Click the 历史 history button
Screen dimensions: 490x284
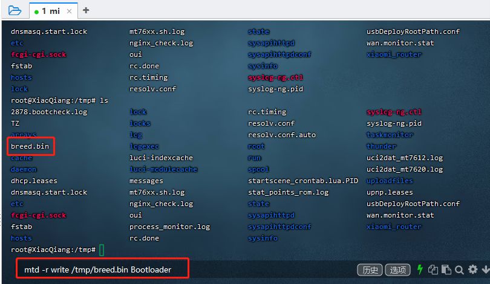click(x=370, y=269)
